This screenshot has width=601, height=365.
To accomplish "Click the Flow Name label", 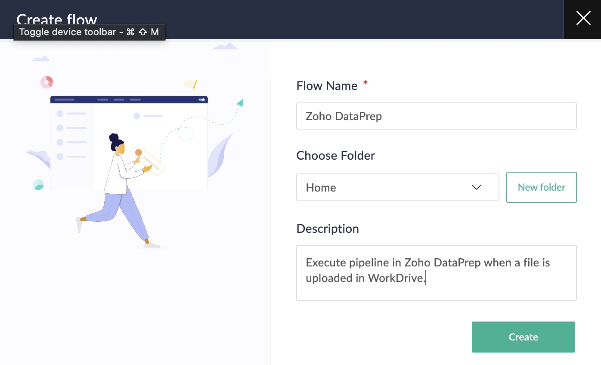I will [x=327, y=86].
